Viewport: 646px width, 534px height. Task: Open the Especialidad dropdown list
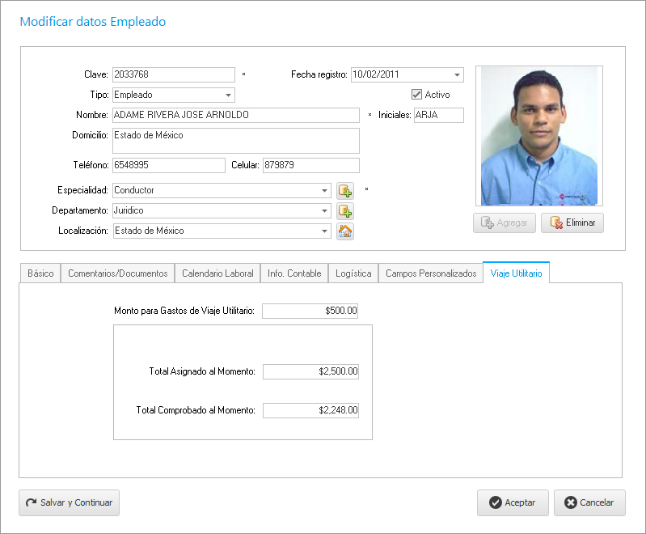pyautogui.click(x=324, y=191)
